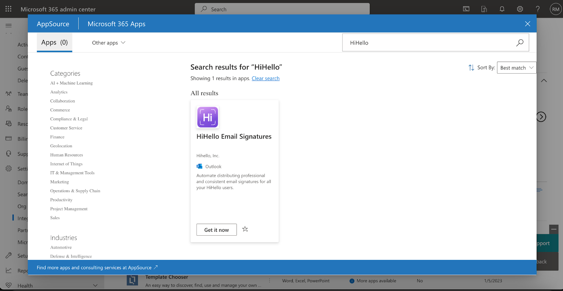563x291 pixels.
Task: Click the next arrow circle at right edge
Action: point(541,117)
